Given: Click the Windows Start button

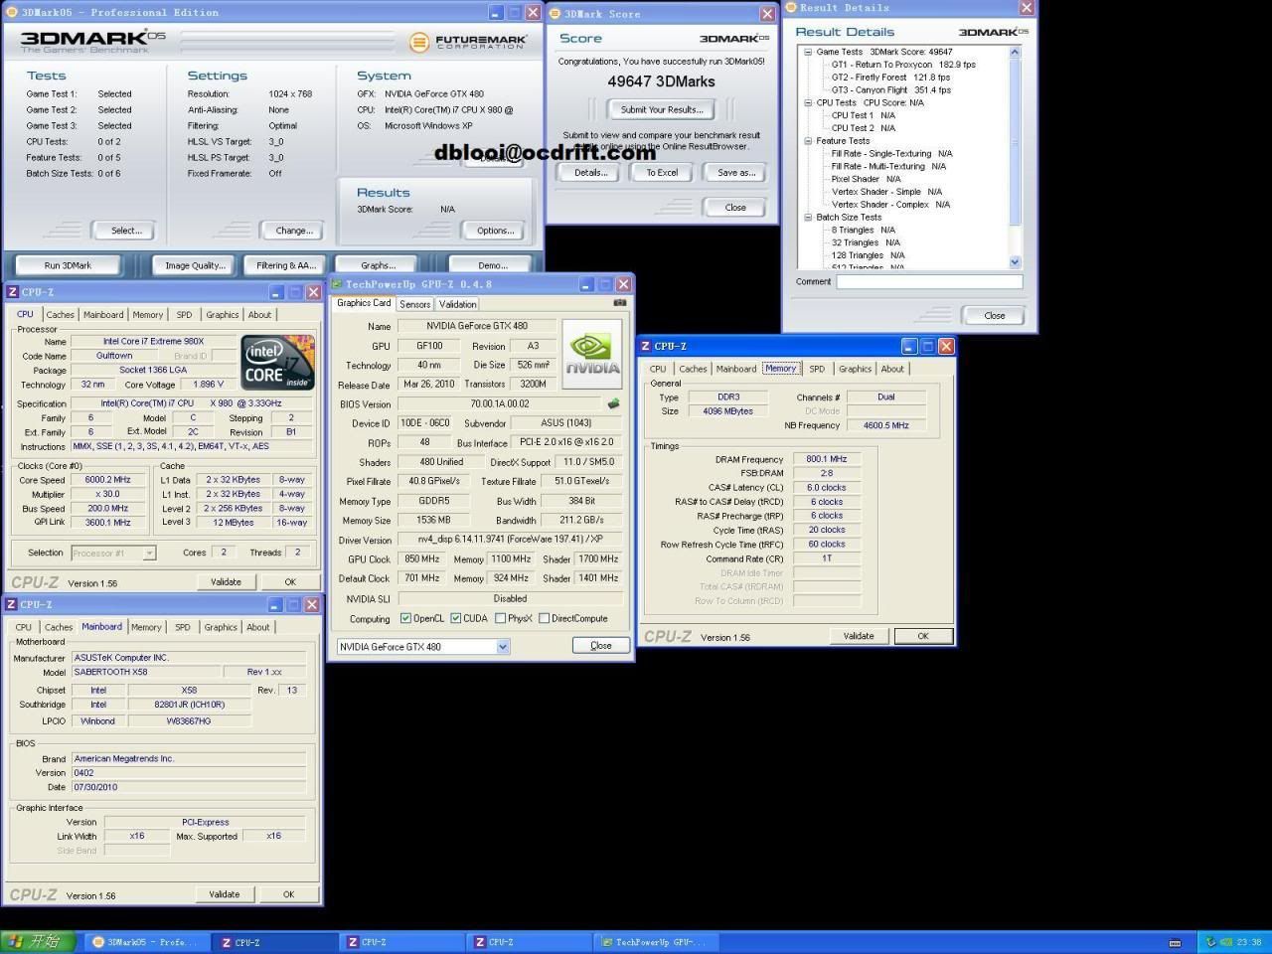Looking at the screenshot, I should 35,941.
